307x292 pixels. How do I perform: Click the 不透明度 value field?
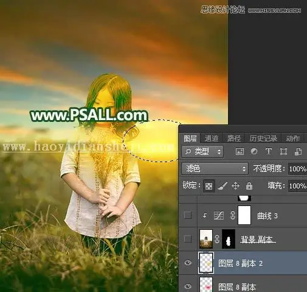[297, 169]
